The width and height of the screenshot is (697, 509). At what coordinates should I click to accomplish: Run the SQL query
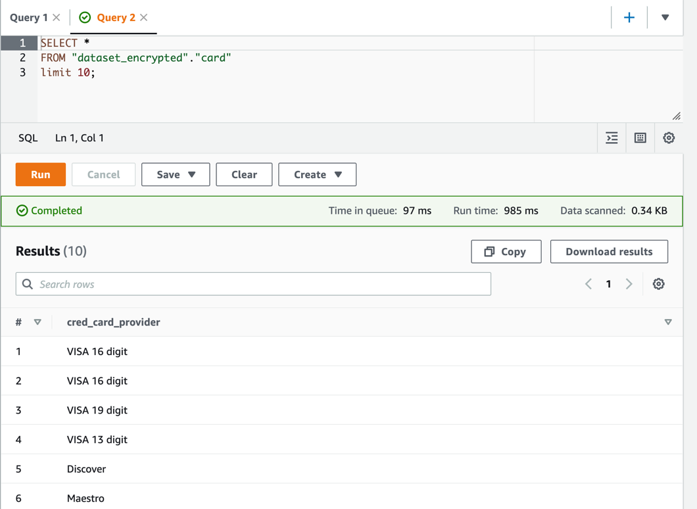(x=41, y=174)
